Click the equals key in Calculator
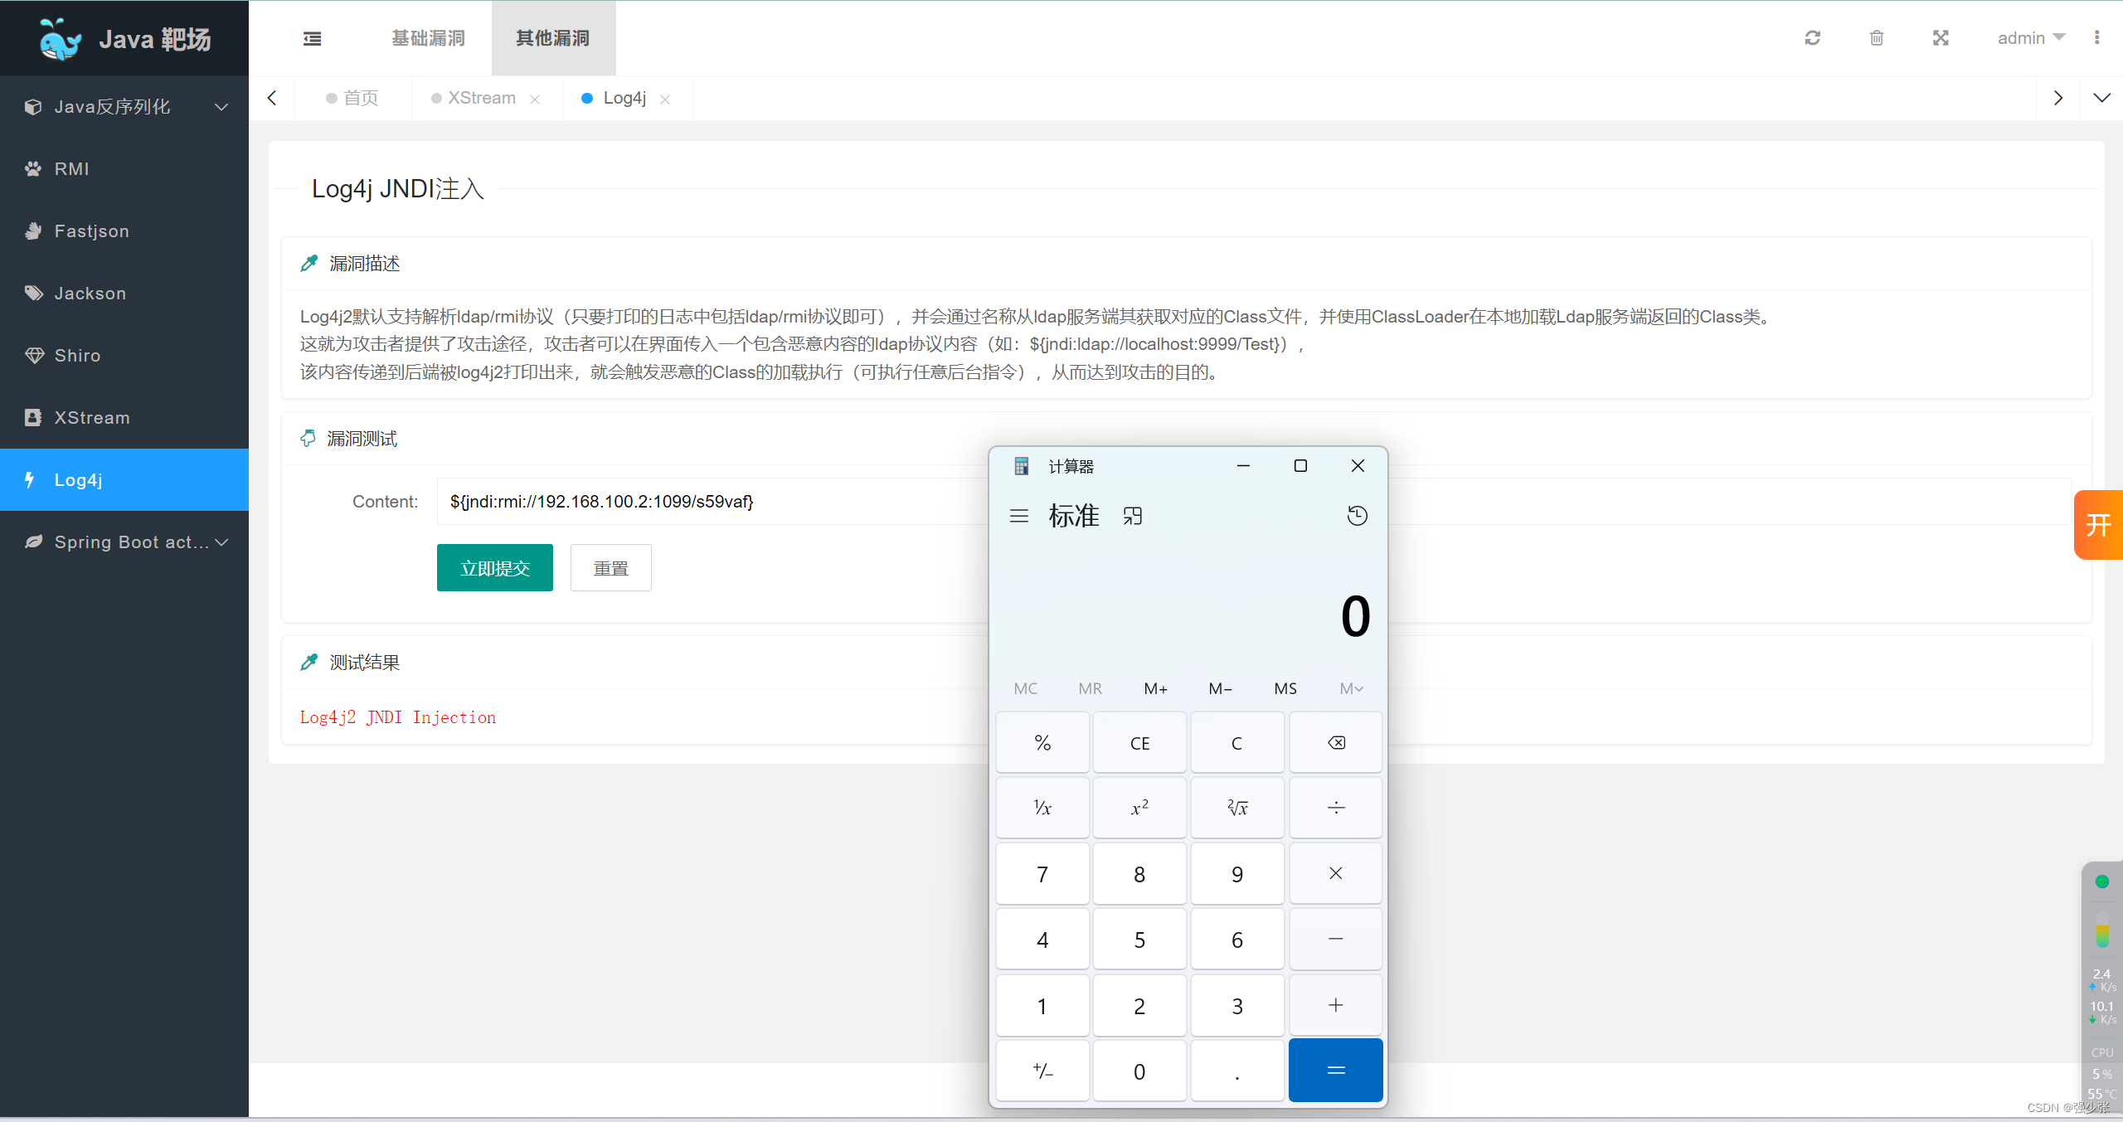Screen dimensions: 2123x1122 click(1335, 1071)
